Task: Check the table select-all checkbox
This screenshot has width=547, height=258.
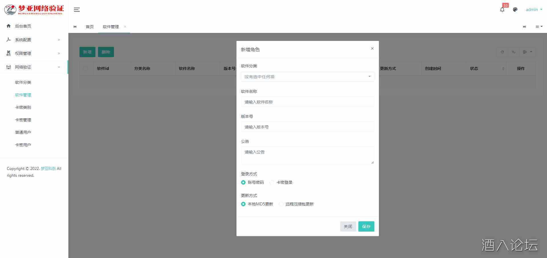Action: coord(85,68)
